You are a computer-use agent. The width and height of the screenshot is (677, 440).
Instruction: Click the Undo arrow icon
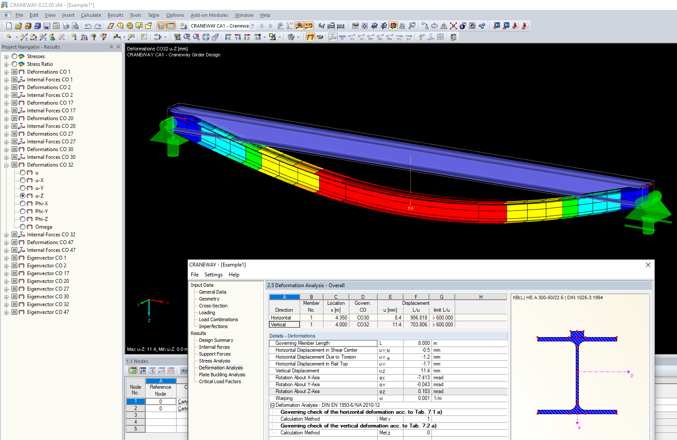[x=88, y=26]
